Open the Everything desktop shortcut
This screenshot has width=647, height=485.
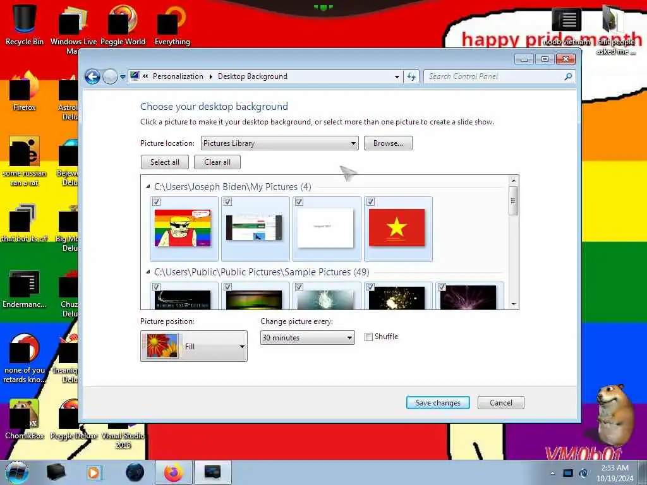(x=172, y=25)
